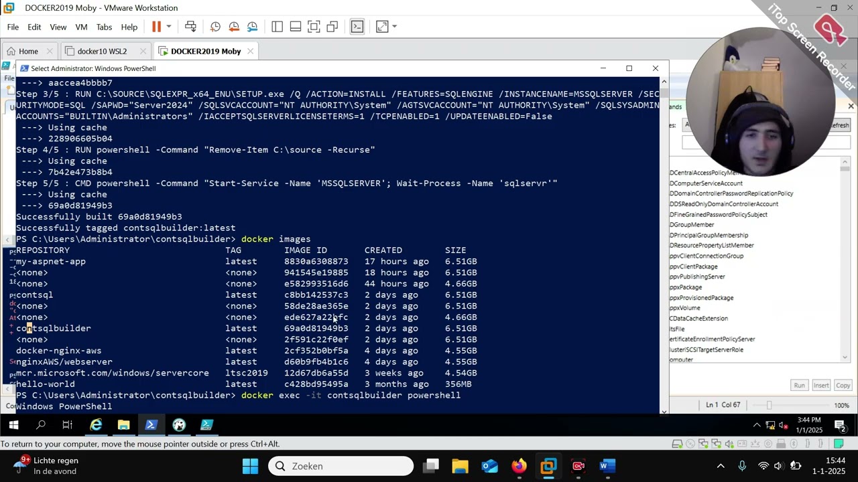Toggle the thumbnail bar view icon

coord(296,27)
